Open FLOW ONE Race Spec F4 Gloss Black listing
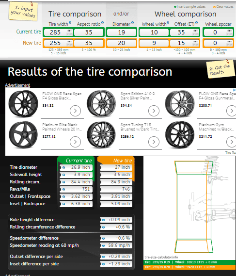The image size is (236, 276). (62, 96)
